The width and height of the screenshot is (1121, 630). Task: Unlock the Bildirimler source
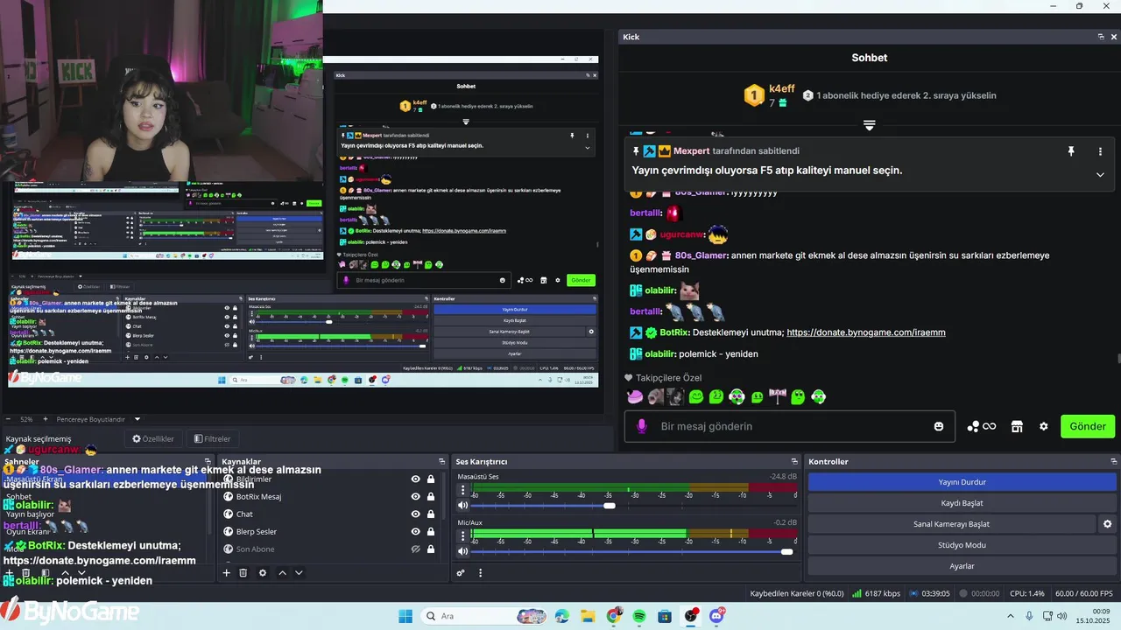[x=431, y=479]
